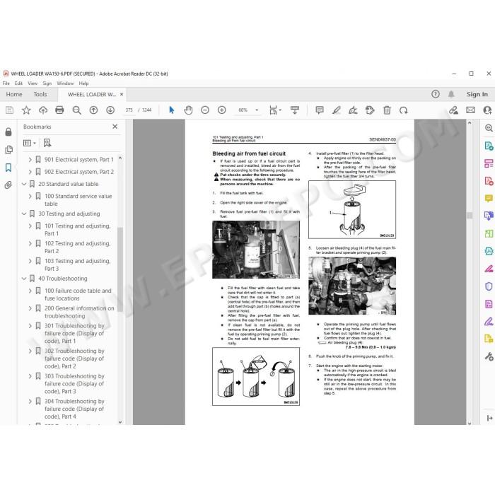The height and width of the screenshot is (495, 495).
Task: Click the find current bookmark icon
Action: (x=47, y=143)
